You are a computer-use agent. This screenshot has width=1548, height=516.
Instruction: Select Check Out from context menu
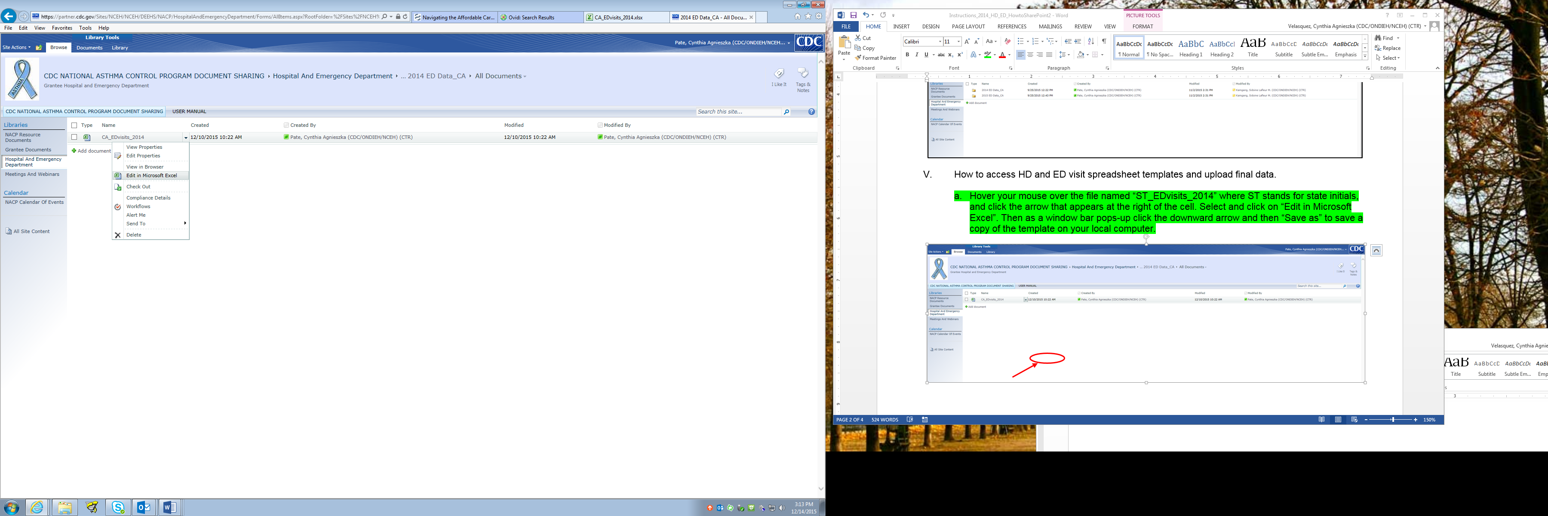pyautogui.click(x=138, y=187)
